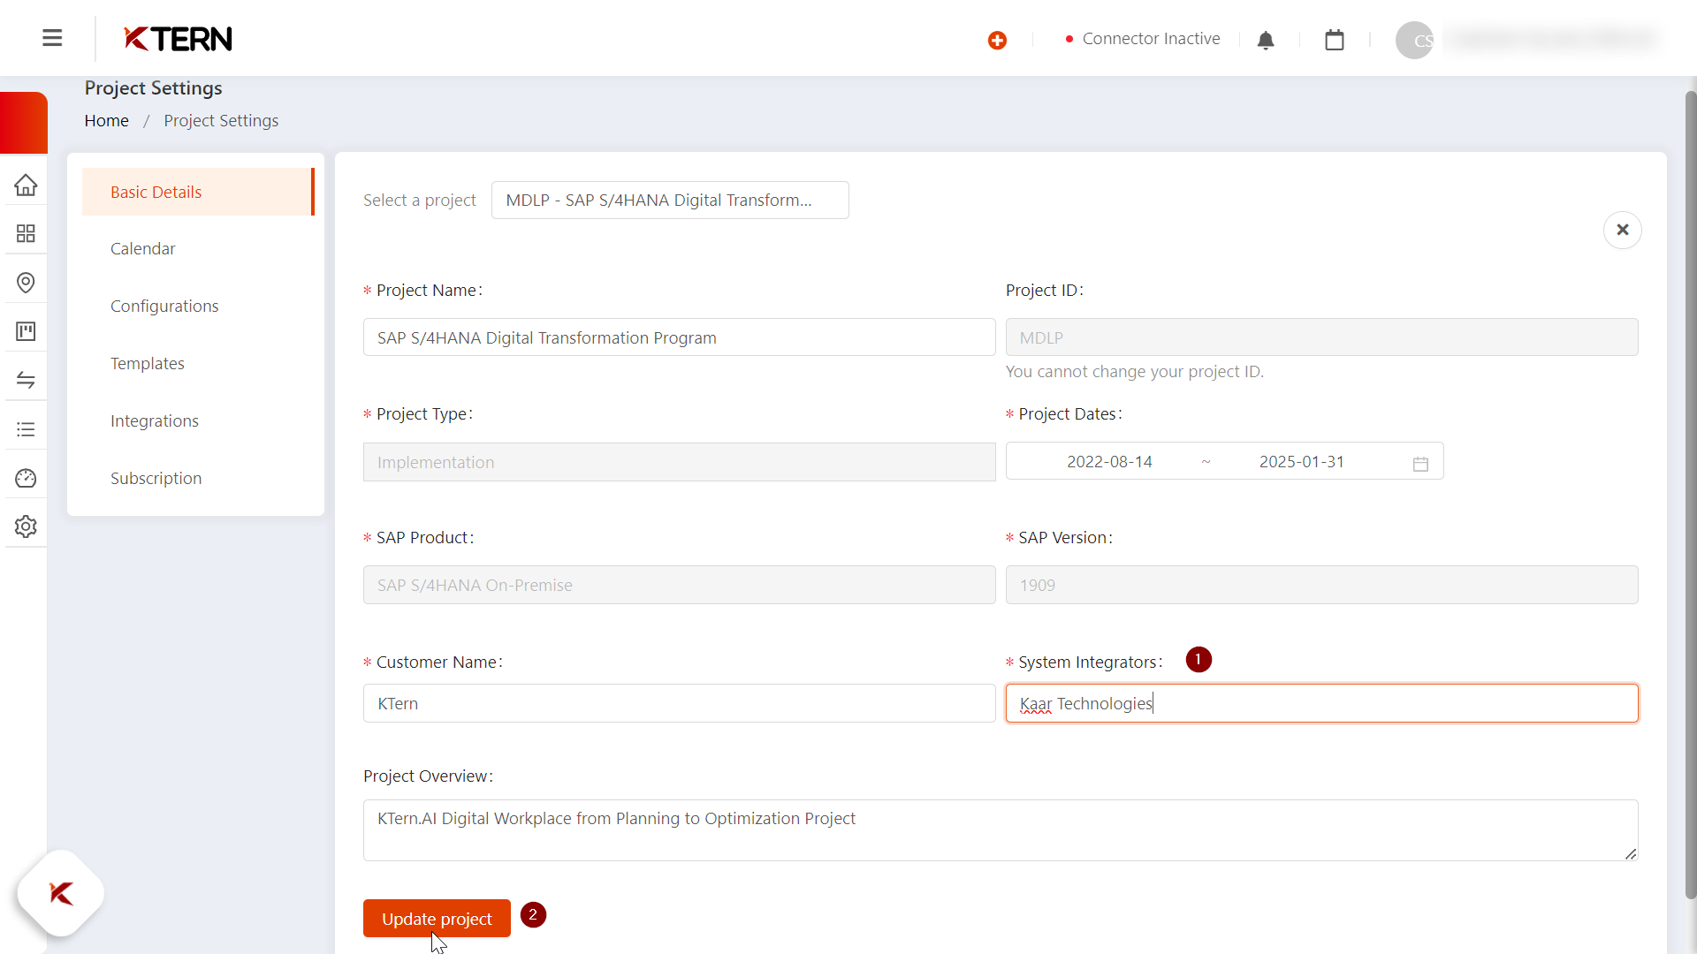1697x954 pixels.
Task: Open the KTern assistant floating button
Action: [60, 893]
